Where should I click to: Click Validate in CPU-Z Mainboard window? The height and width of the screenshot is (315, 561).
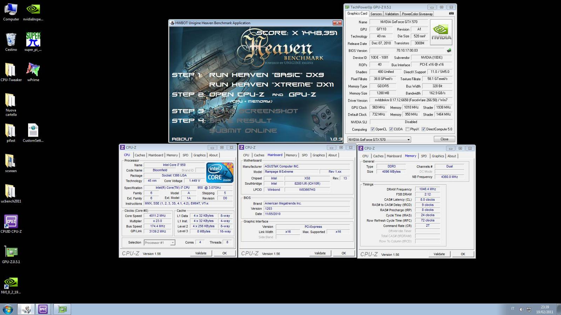pyautogui.click(x=320, y=253)
